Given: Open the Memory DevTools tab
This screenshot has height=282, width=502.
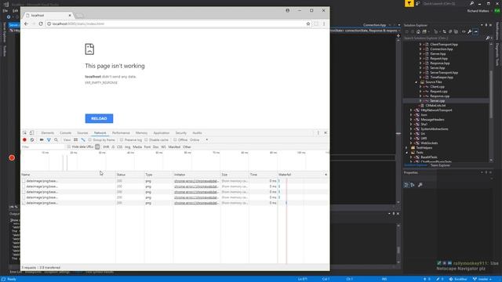Looking at the screenshot, I should (141, 133).
